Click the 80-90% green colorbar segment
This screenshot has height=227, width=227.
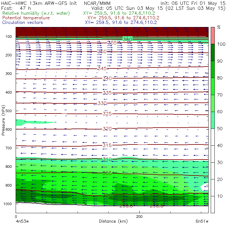coord(213,69)
